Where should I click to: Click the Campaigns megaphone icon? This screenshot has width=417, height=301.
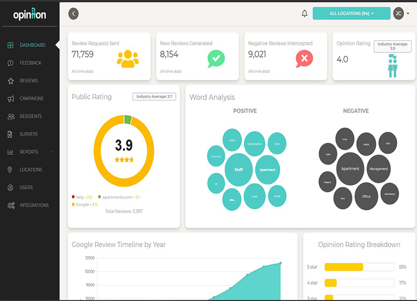pos(11,99)
